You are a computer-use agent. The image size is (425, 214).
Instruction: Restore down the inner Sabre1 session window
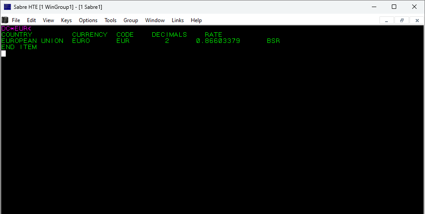click(x=402, y=20)
